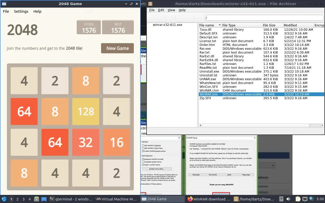Select the WinRAR.chm file row
325x203 pixels.
pyautogui.click(x=261, y=90)
